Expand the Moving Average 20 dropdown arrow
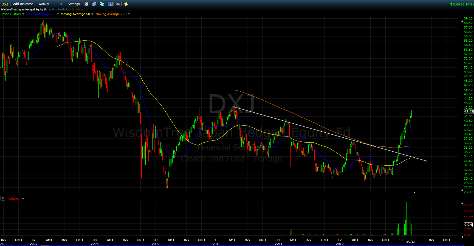 tap(58, 14)
